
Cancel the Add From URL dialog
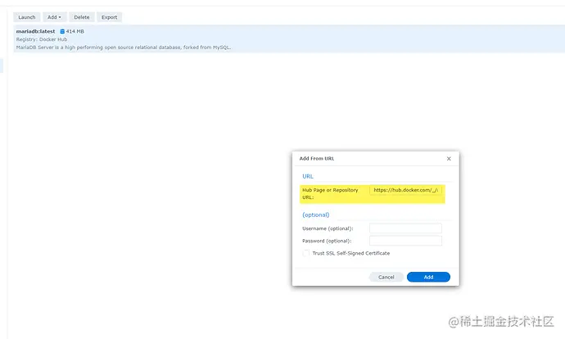click(386, 277)
